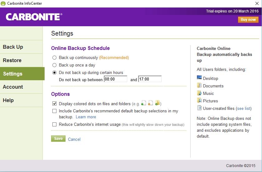Click the Documents label in folder list
Viewport: 262px width, 172px height.
(x=213, y=86)
